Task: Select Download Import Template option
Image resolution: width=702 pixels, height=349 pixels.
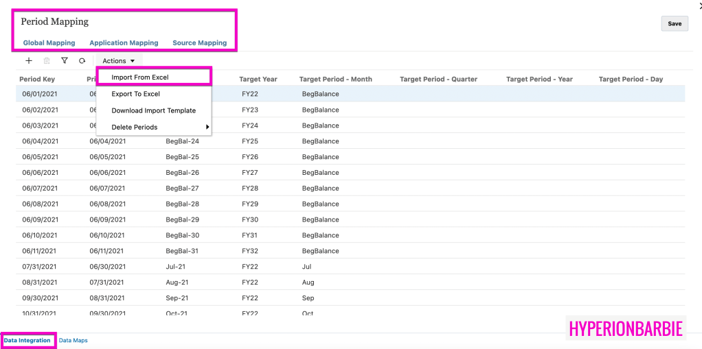Action: point(153,110)
